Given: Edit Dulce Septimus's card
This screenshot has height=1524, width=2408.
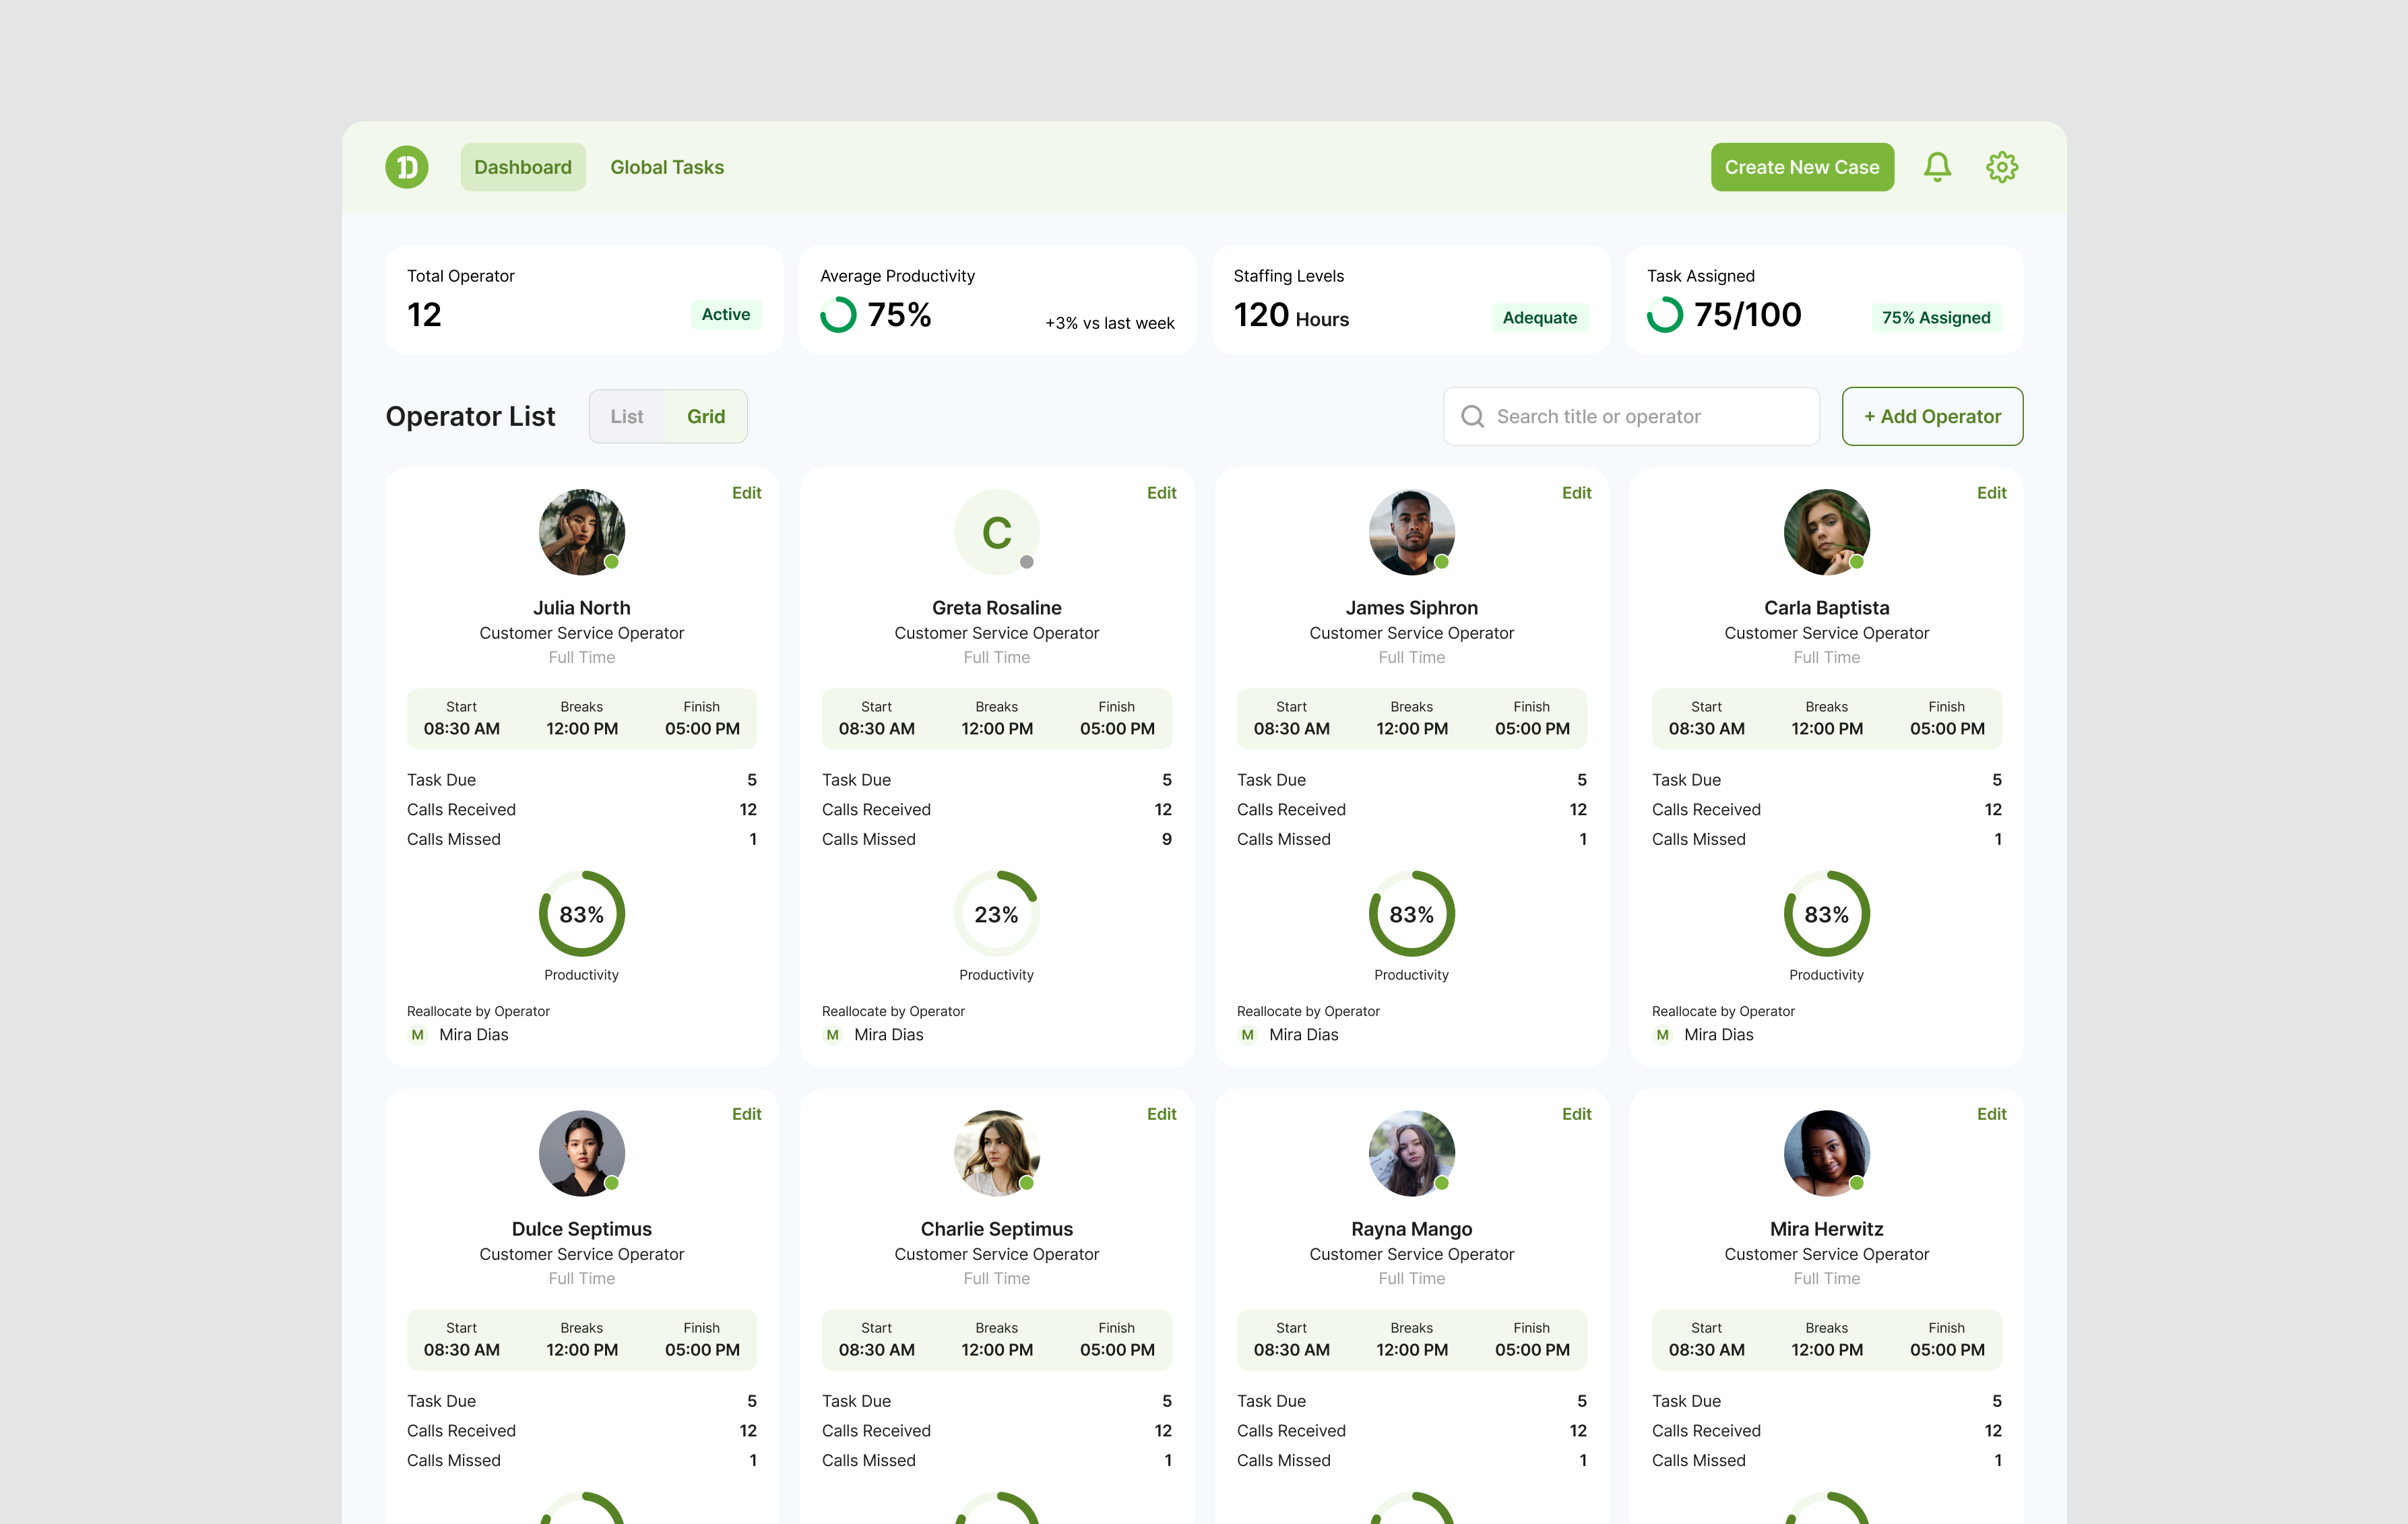Looking at the screenshot, I should coord(746,1114).
